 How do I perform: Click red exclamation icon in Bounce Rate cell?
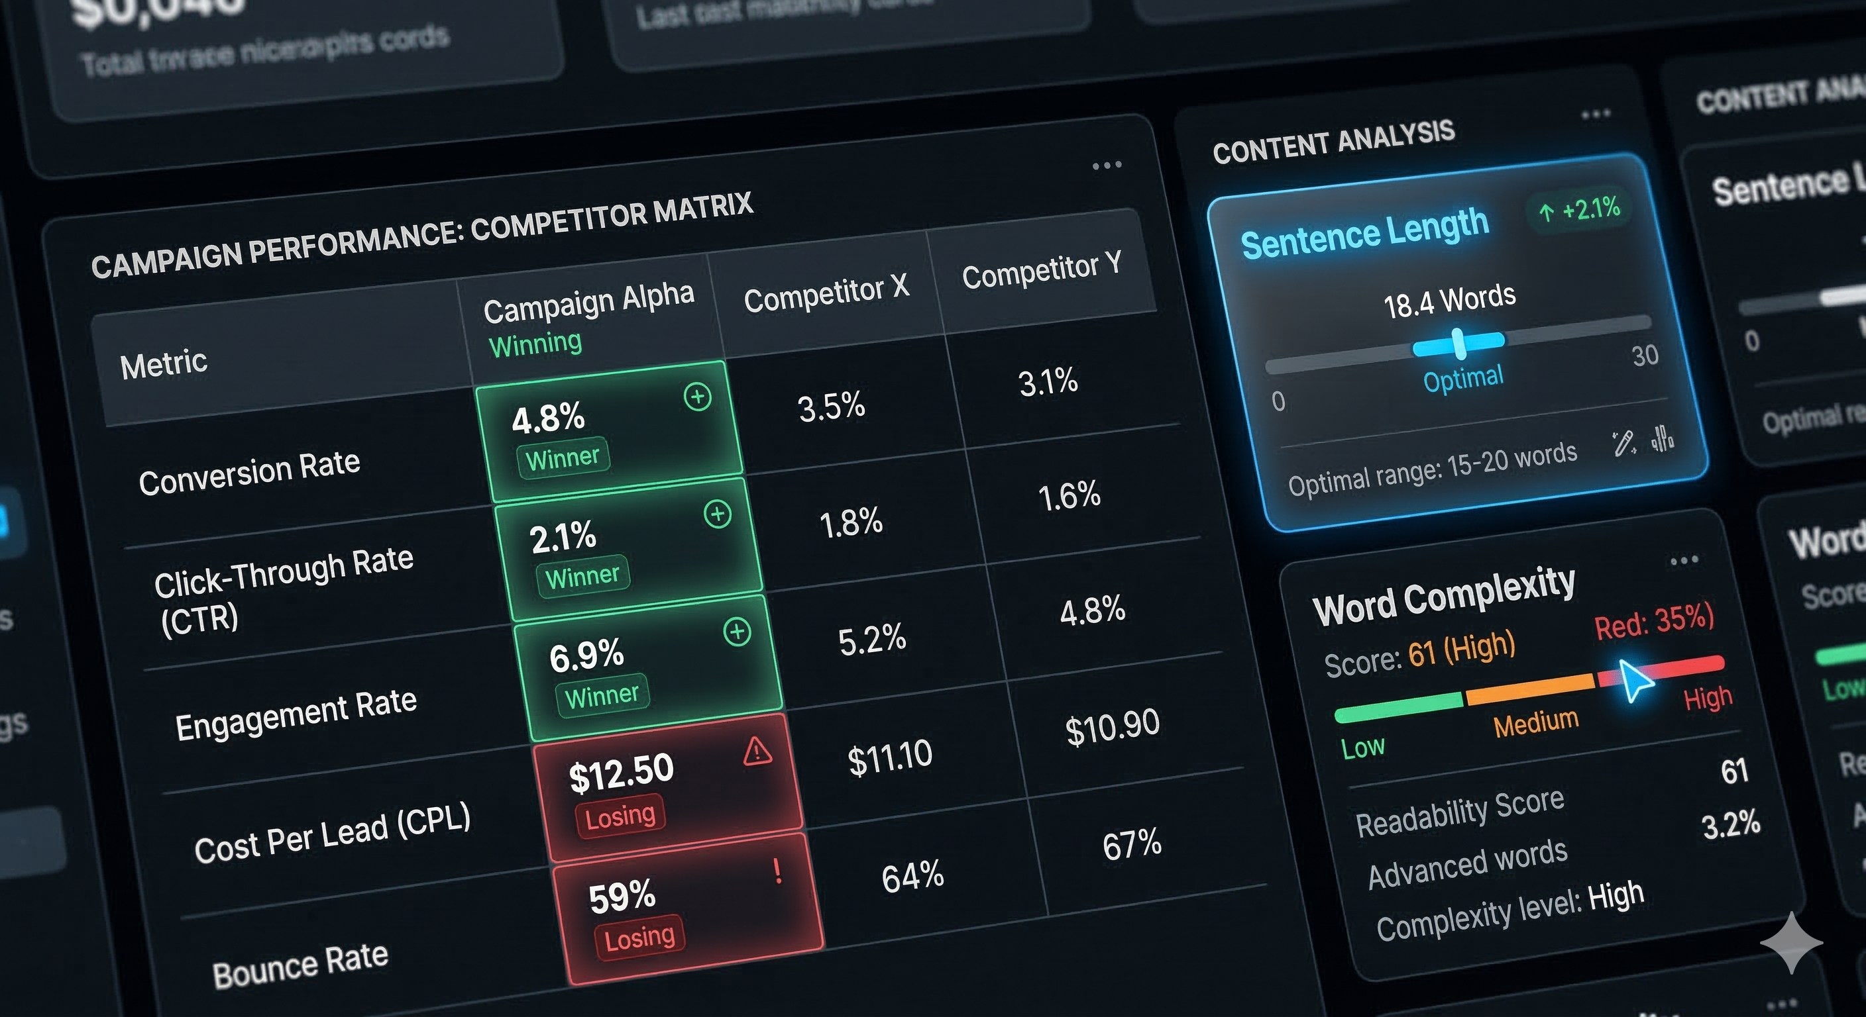[x=777, y=871]
